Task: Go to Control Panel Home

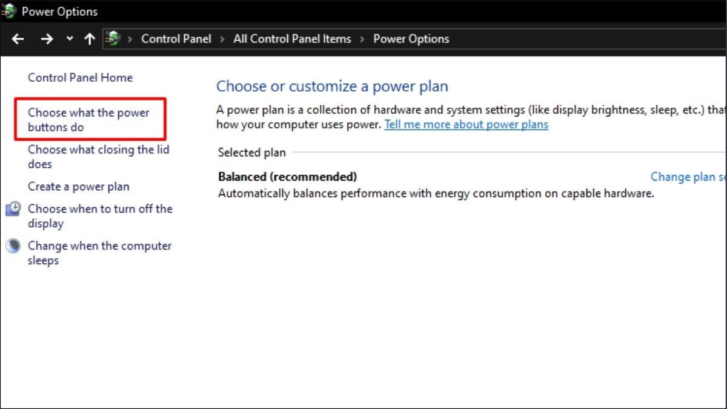Action: click(x=80, y=78)
